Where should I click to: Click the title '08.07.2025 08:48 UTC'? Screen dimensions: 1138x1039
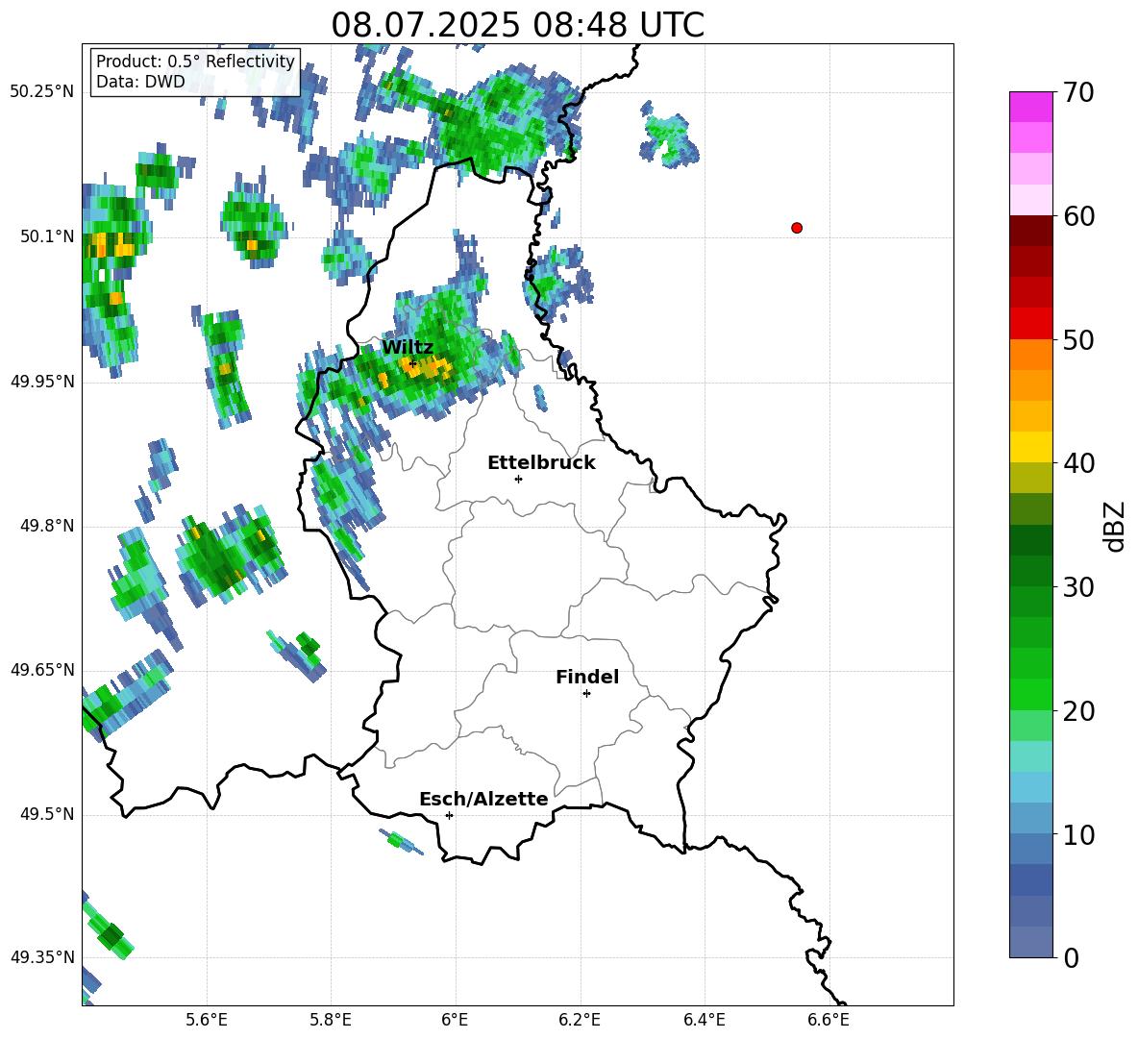[517, 25]
